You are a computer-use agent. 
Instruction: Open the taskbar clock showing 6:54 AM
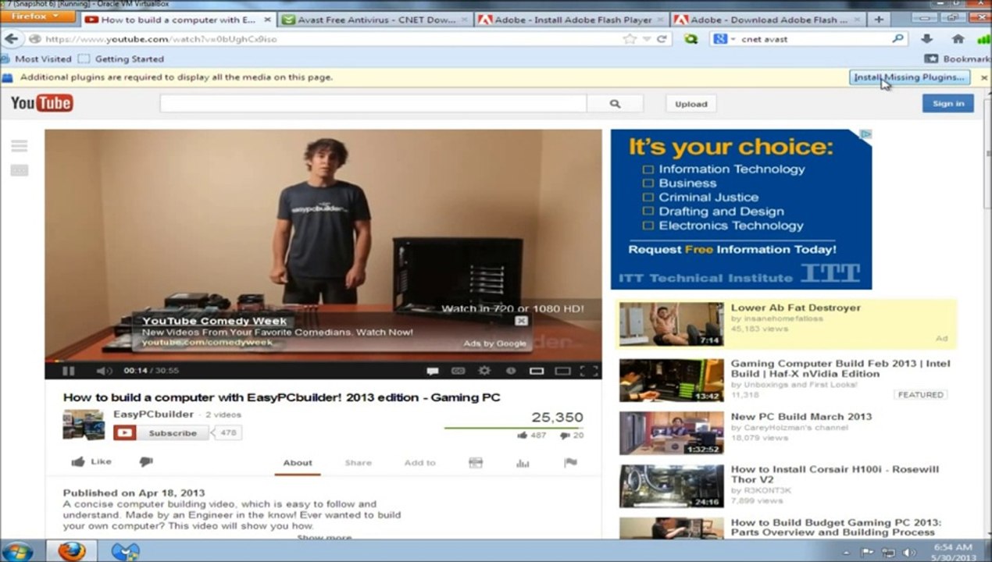pyautogui.click(x=952, y=553)
